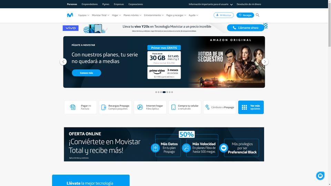331x186 pixels.
Task: Open the Pagar mi Factura card
Action: (80, 107)
